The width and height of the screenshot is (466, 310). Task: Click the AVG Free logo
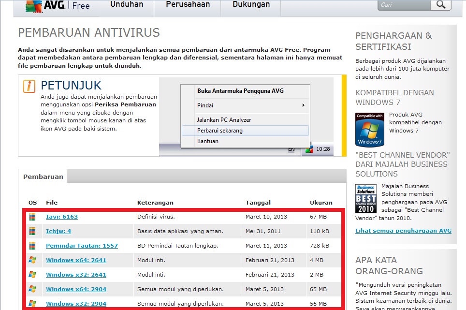pyautogui.click(x=58, y=6)
